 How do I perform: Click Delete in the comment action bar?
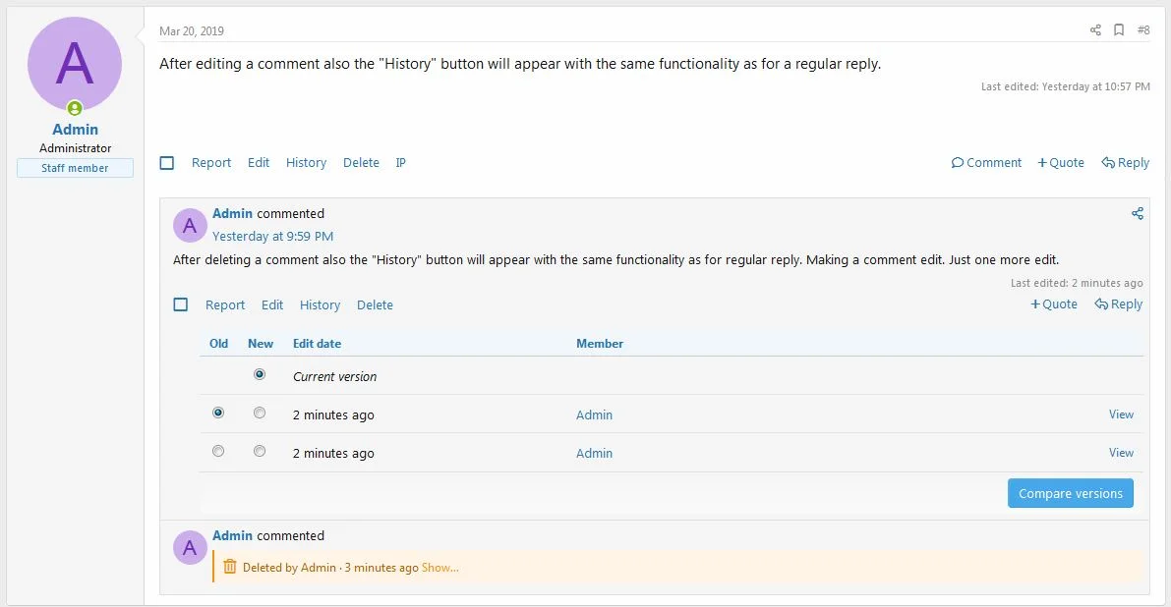coord(375,305)
